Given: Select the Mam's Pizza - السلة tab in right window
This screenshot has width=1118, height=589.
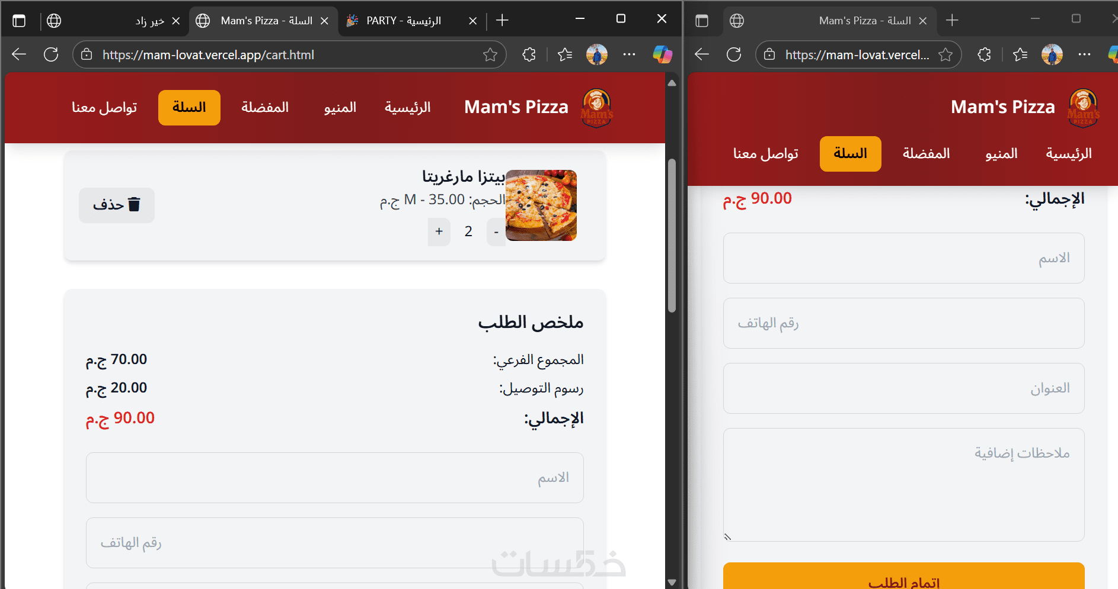Looking at the screenshot, I should tap(830, 21).
